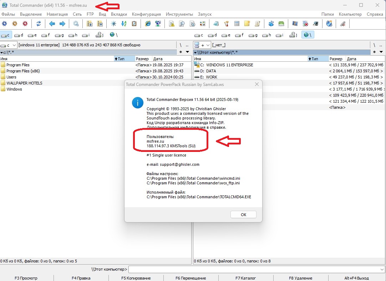Open right panel drive selection dropdown
The height and width of the screenshot is (281, 386).
click(202, 45)
